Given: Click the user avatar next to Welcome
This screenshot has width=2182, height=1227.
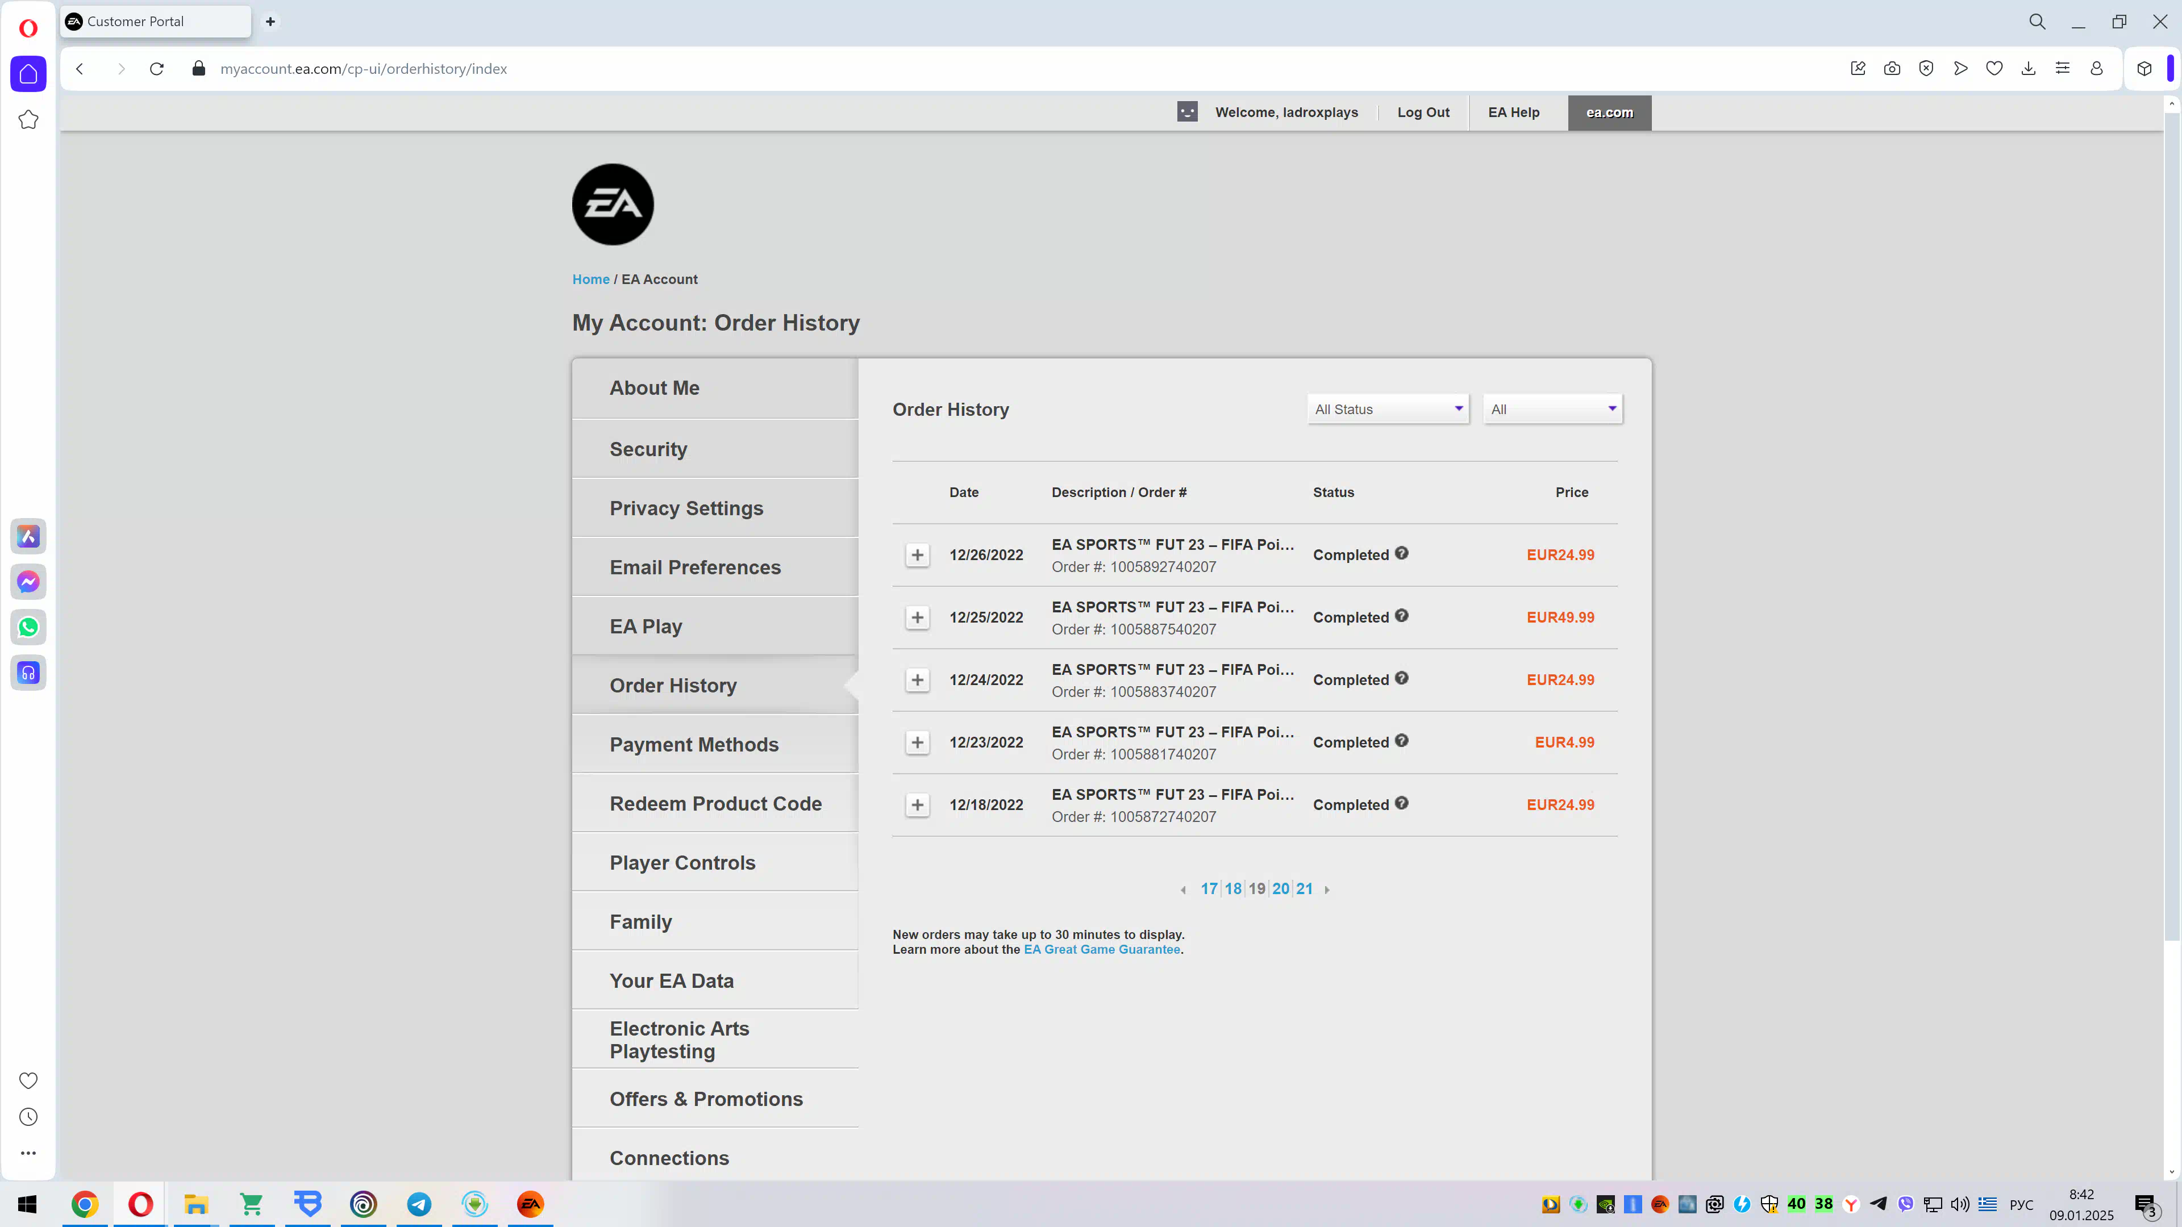Looking at the screenshot, I should (x=1188, y=112).
